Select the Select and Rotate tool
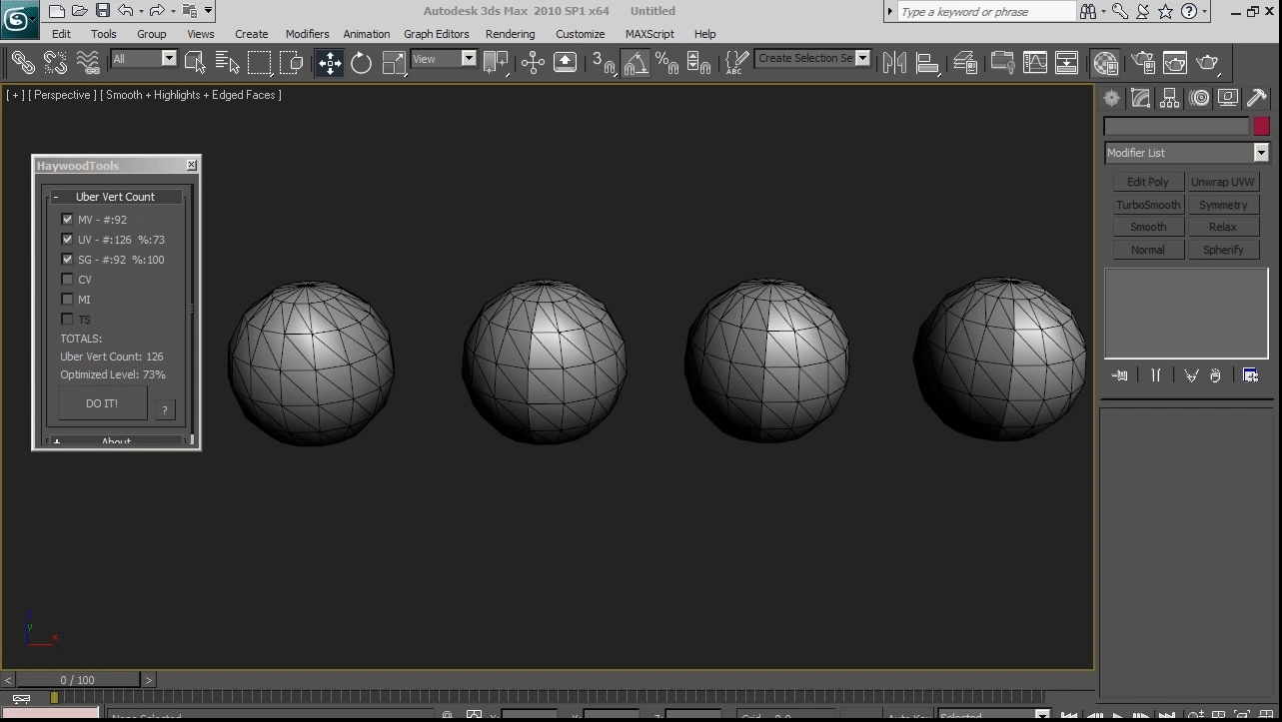This screenshot has height=722, width=1282. point(361,63)
